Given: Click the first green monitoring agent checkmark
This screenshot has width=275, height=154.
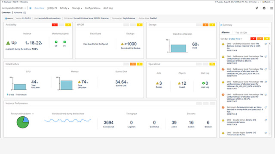Looking at the screenshot, I should [56, 42].
